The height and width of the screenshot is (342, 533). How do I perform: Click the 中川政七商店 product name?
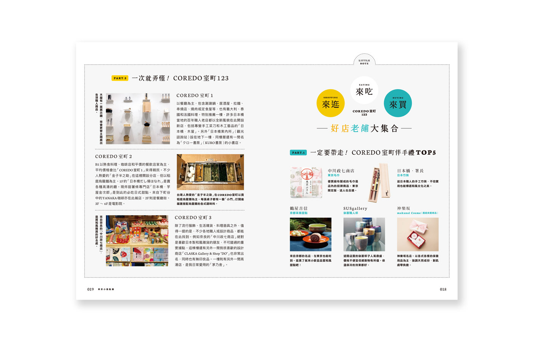pyautogui.click(x=341, y=171)
